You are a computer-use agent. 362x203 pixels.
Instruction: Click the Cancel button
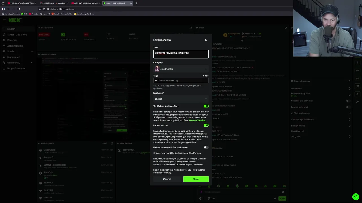pyautogui.click(x=167, y=179)
